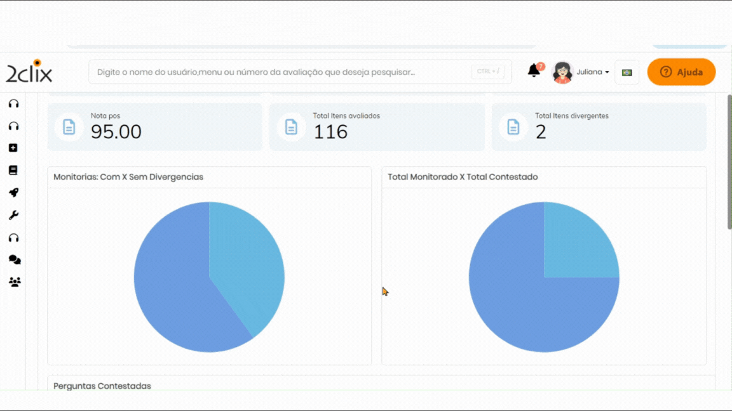Select the wrench settings icon in the sidebar

pos(13,215)
